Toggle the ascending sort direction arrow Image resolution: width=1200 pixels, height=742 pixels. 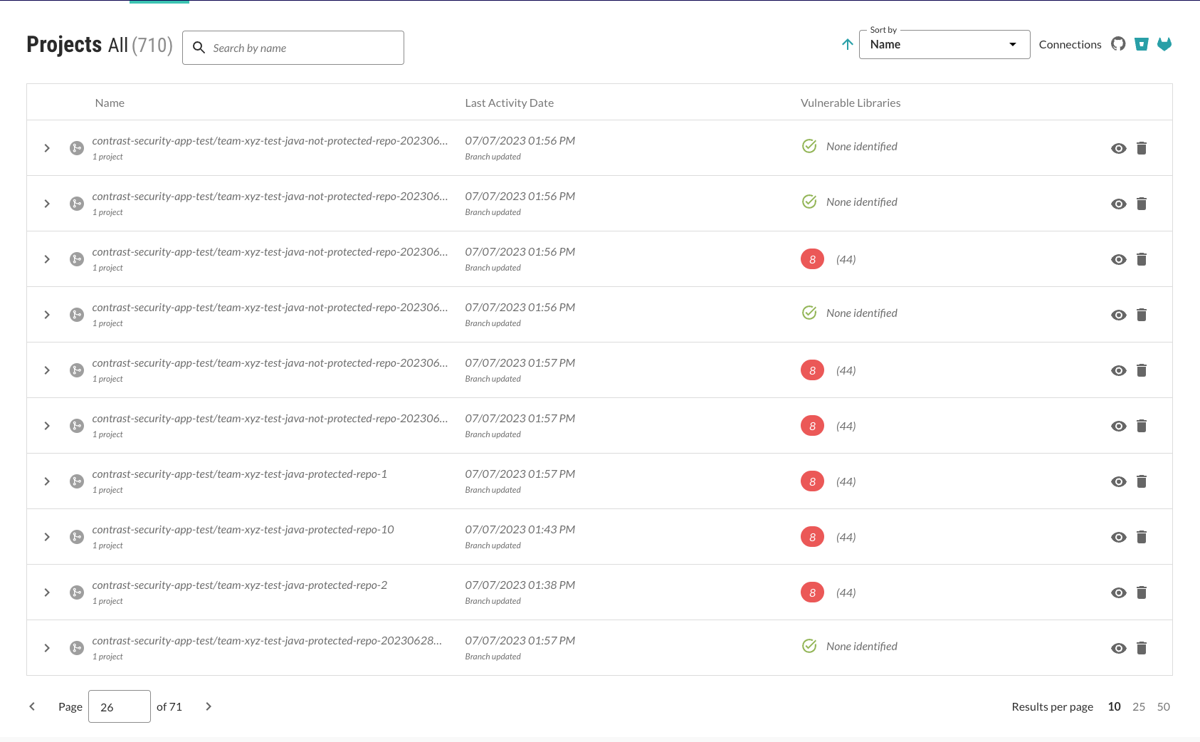pos(848,44)
